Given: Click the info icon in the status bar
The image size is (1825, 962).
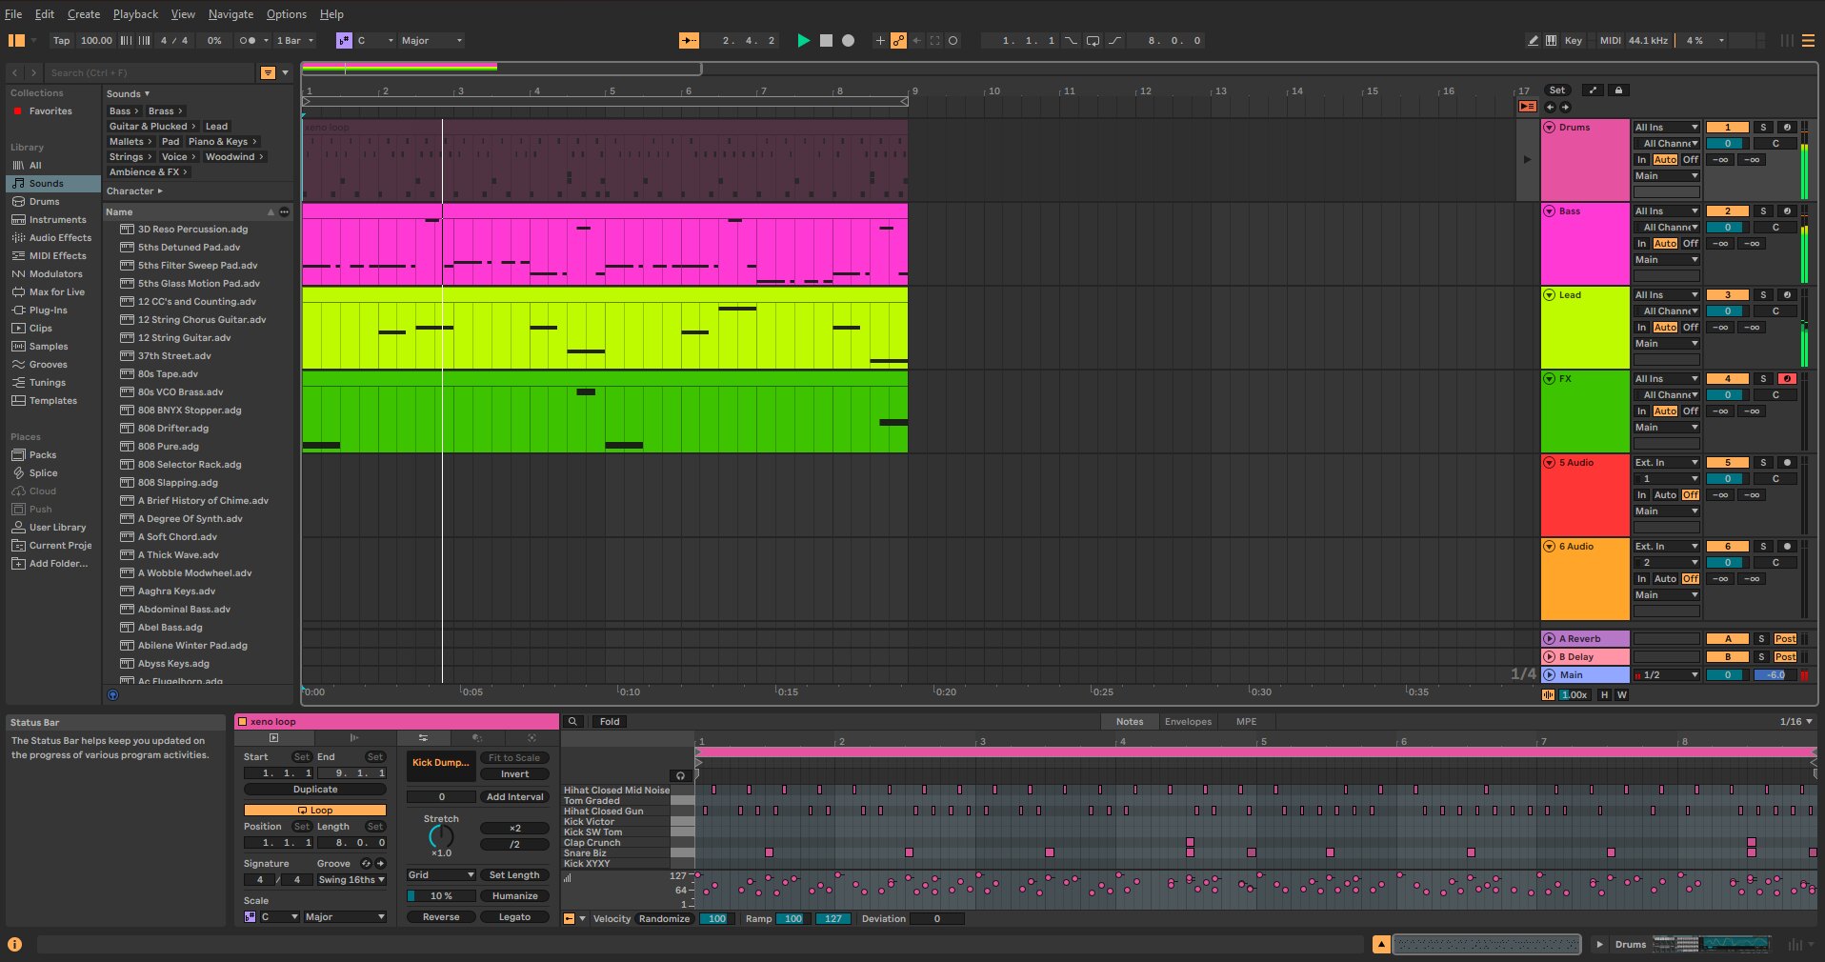Looking at the screenshot, I should (x=14, y=944).
